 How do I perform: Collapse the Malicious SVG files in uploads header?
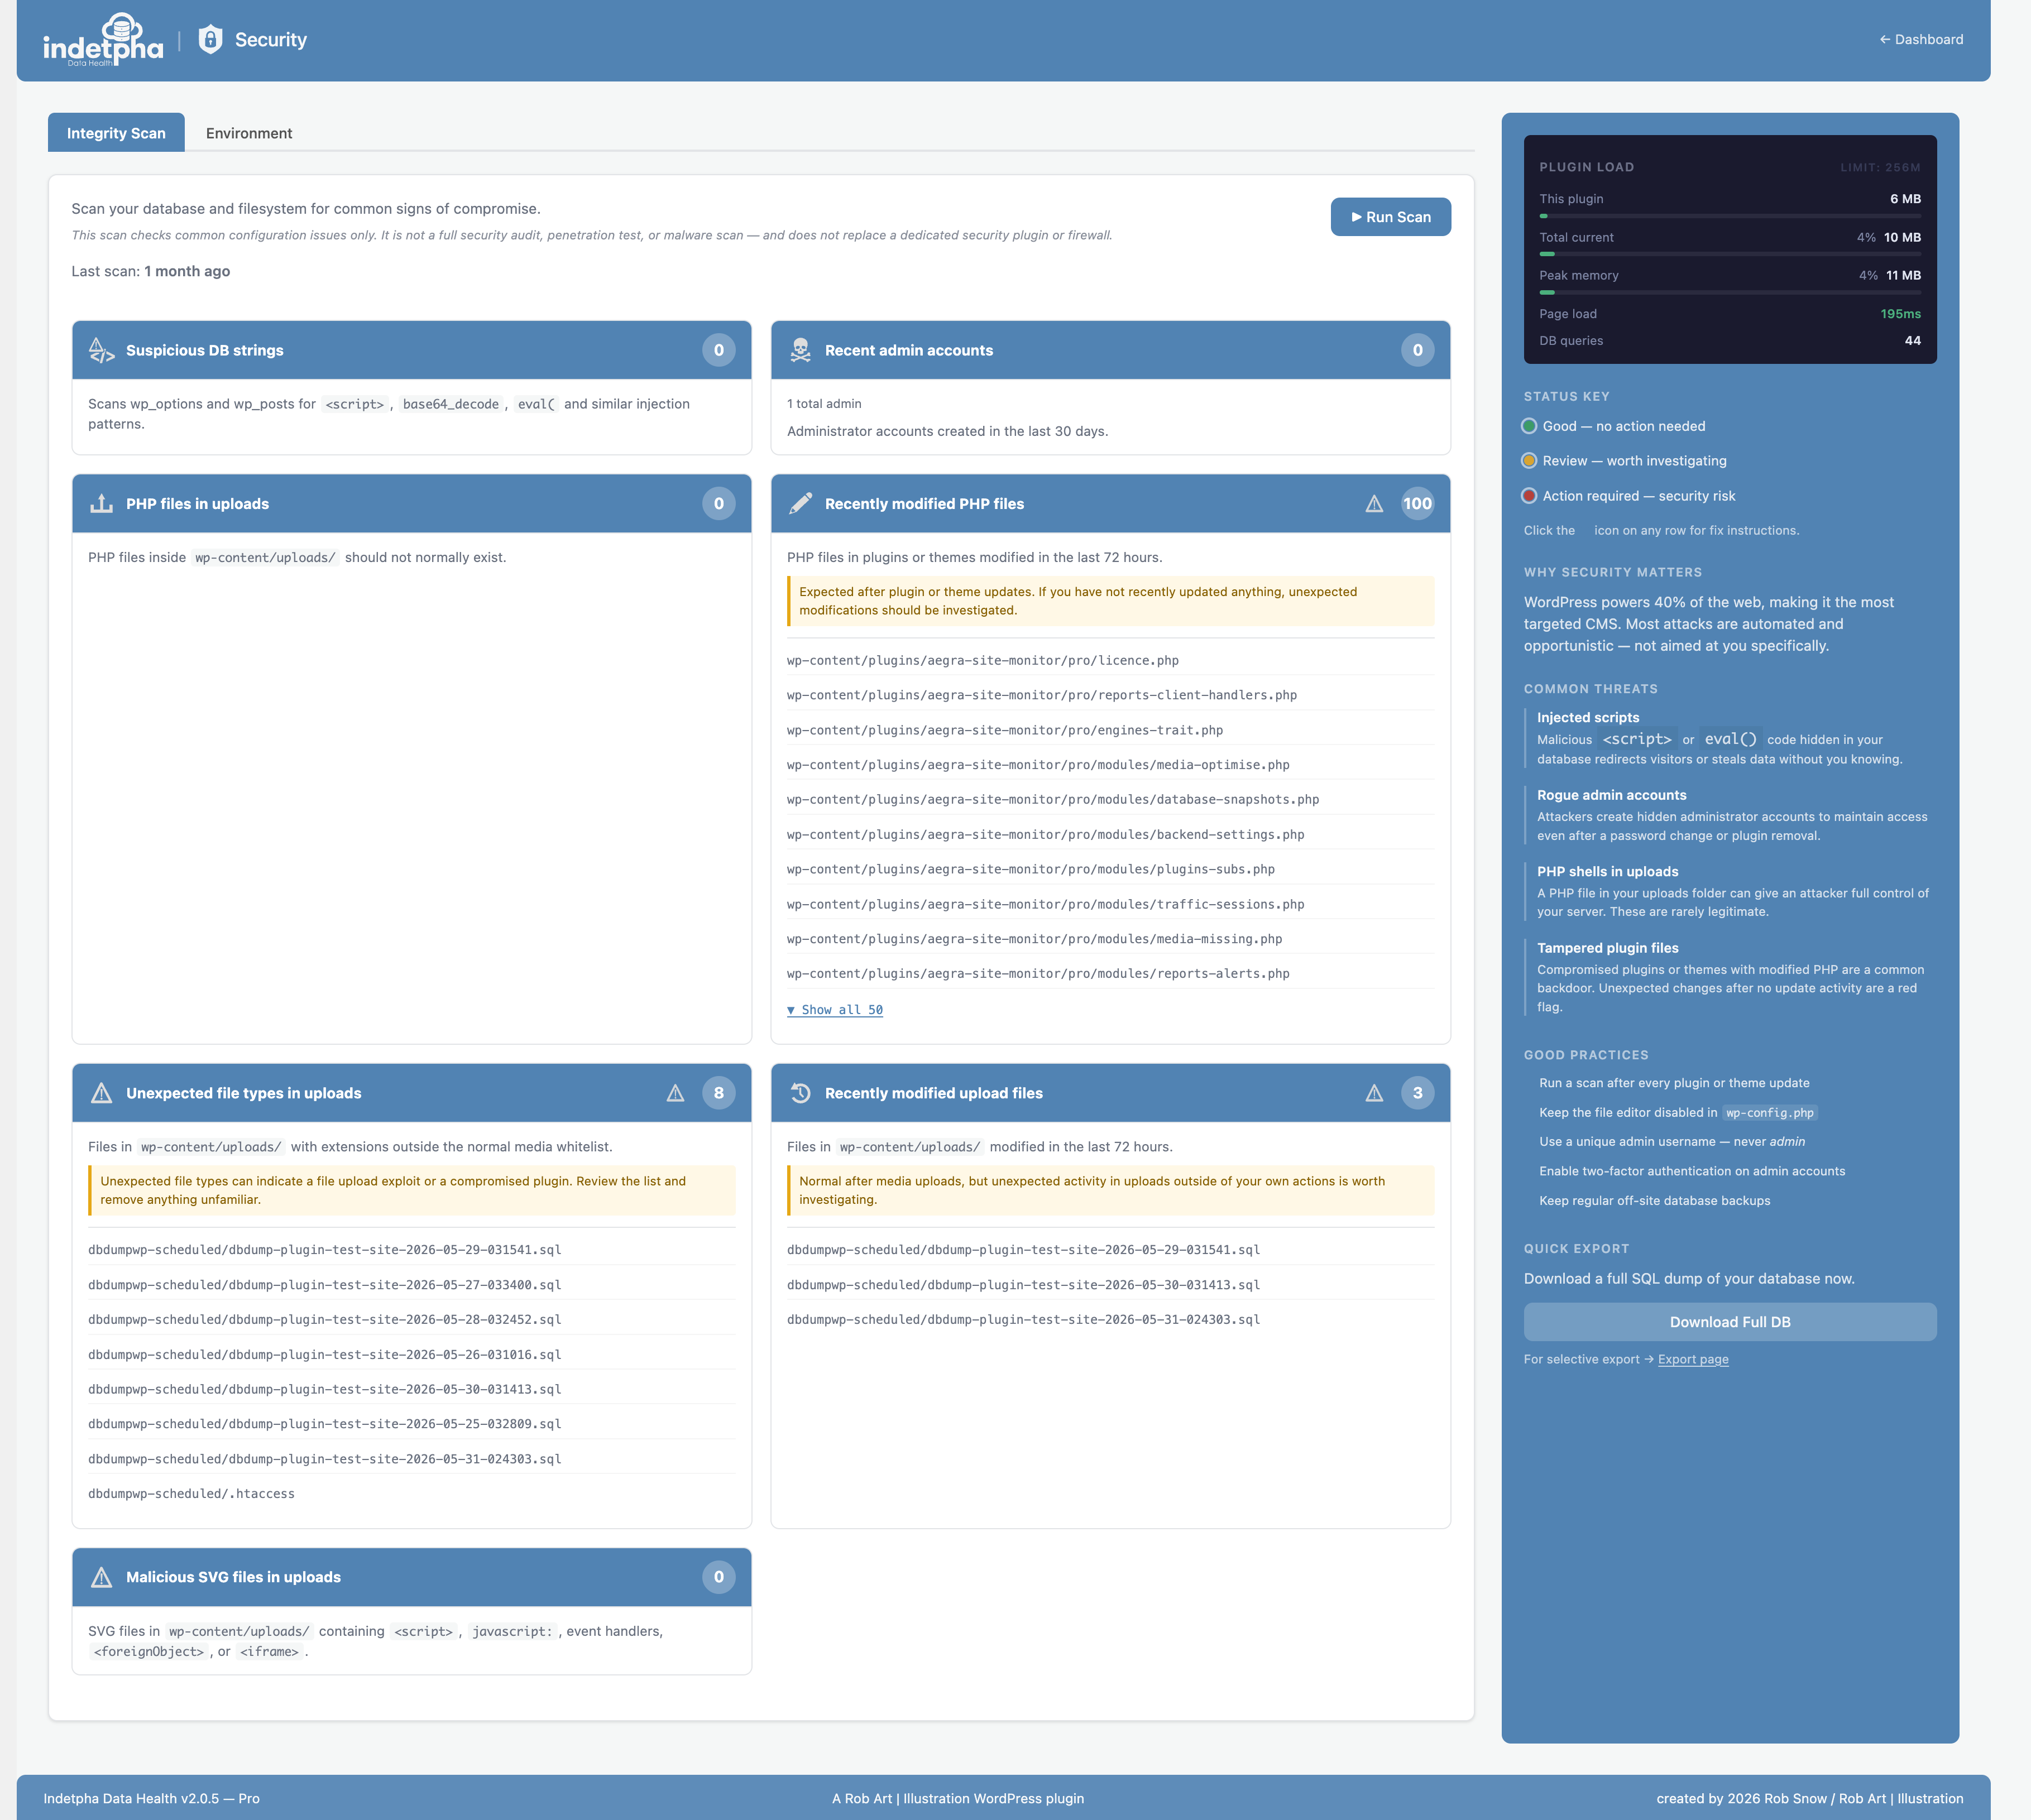(x=411, y=1577)
